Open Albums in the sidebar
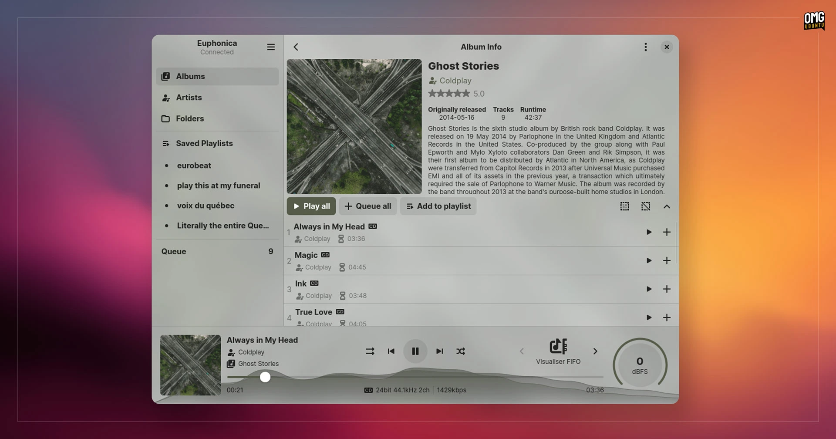 coord(217,77)
